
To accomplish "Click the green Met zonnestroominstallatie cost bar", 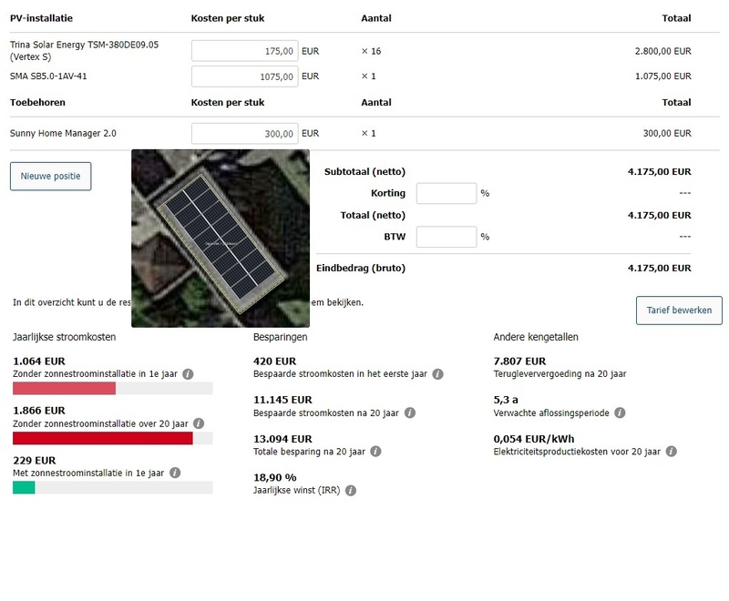I will coord(24,487).
